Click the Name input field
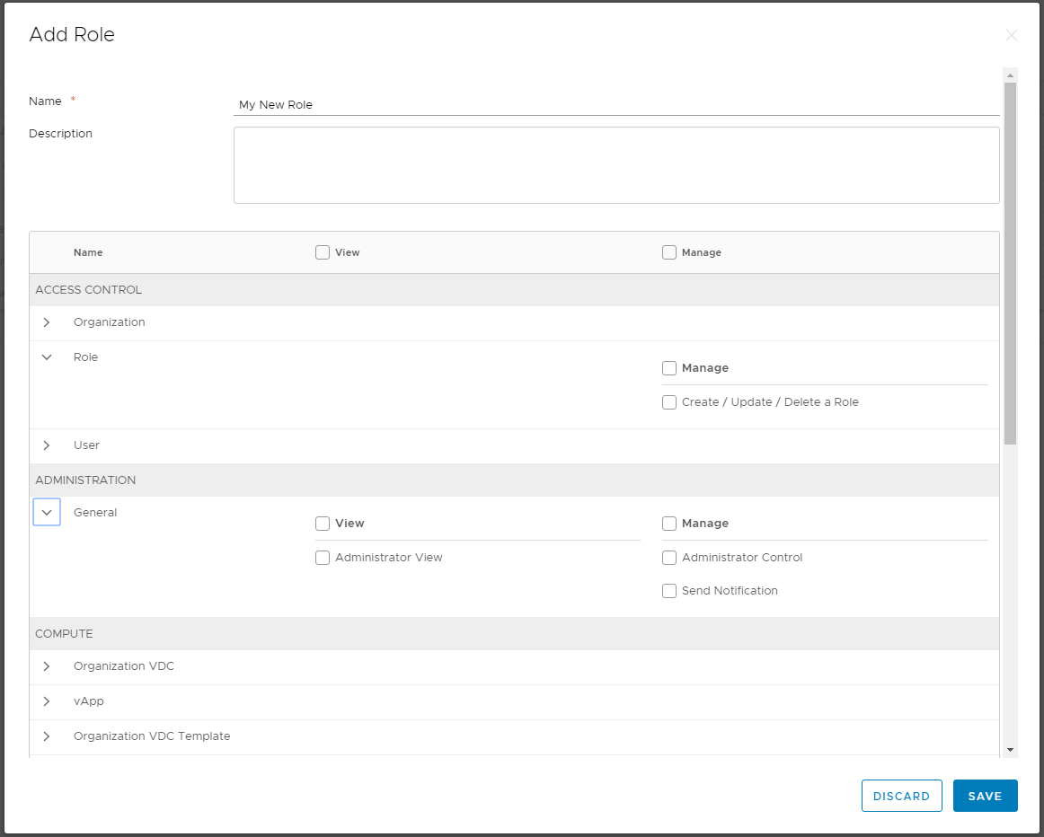 616,104
